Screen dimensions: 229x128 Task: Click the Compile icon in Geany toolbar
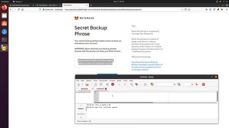coord(131,84)
